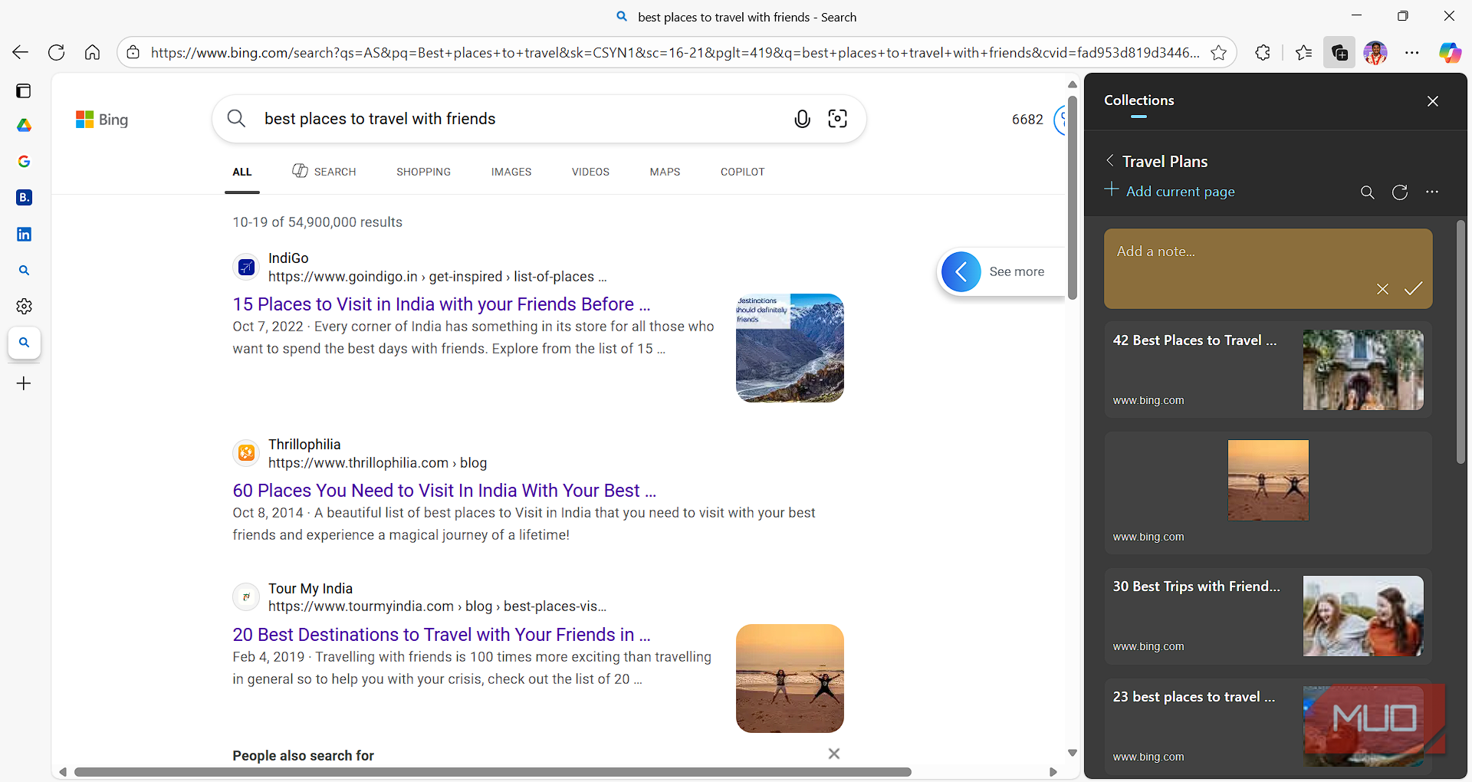
Task: Open the Favorites star list icon
Action: (1303, 52)
